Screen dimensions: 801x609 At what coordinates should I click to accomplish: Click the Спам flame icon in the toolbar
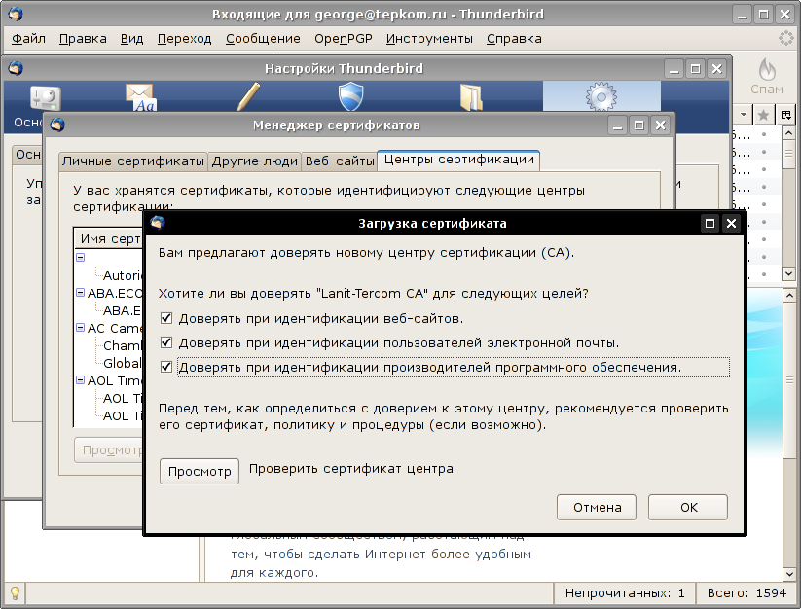click(x=767, y=69)
